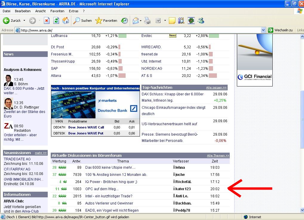Open Dow Jones WAVE Put product

(x=86, y=133)
